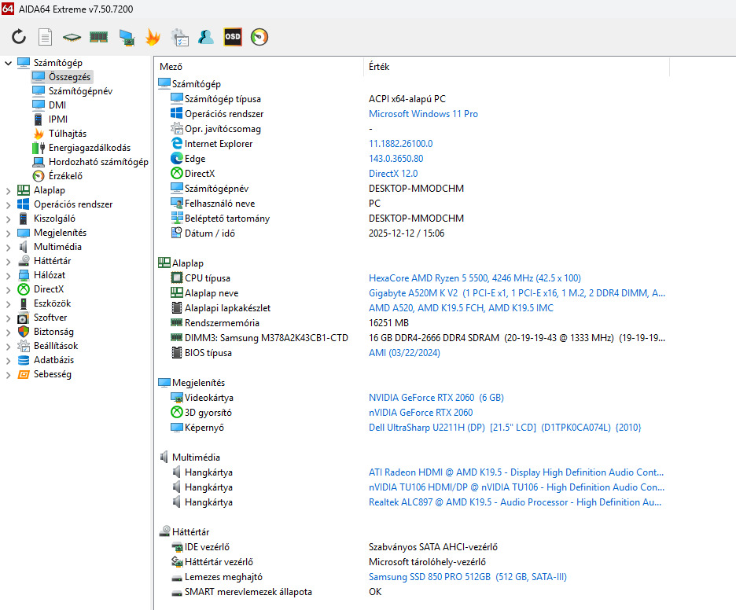Open the AMD A520 chipset link

pos(461,308)
